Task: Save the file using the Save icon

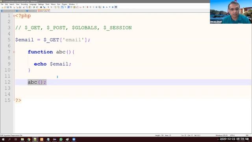Action: tap(8, 7)
